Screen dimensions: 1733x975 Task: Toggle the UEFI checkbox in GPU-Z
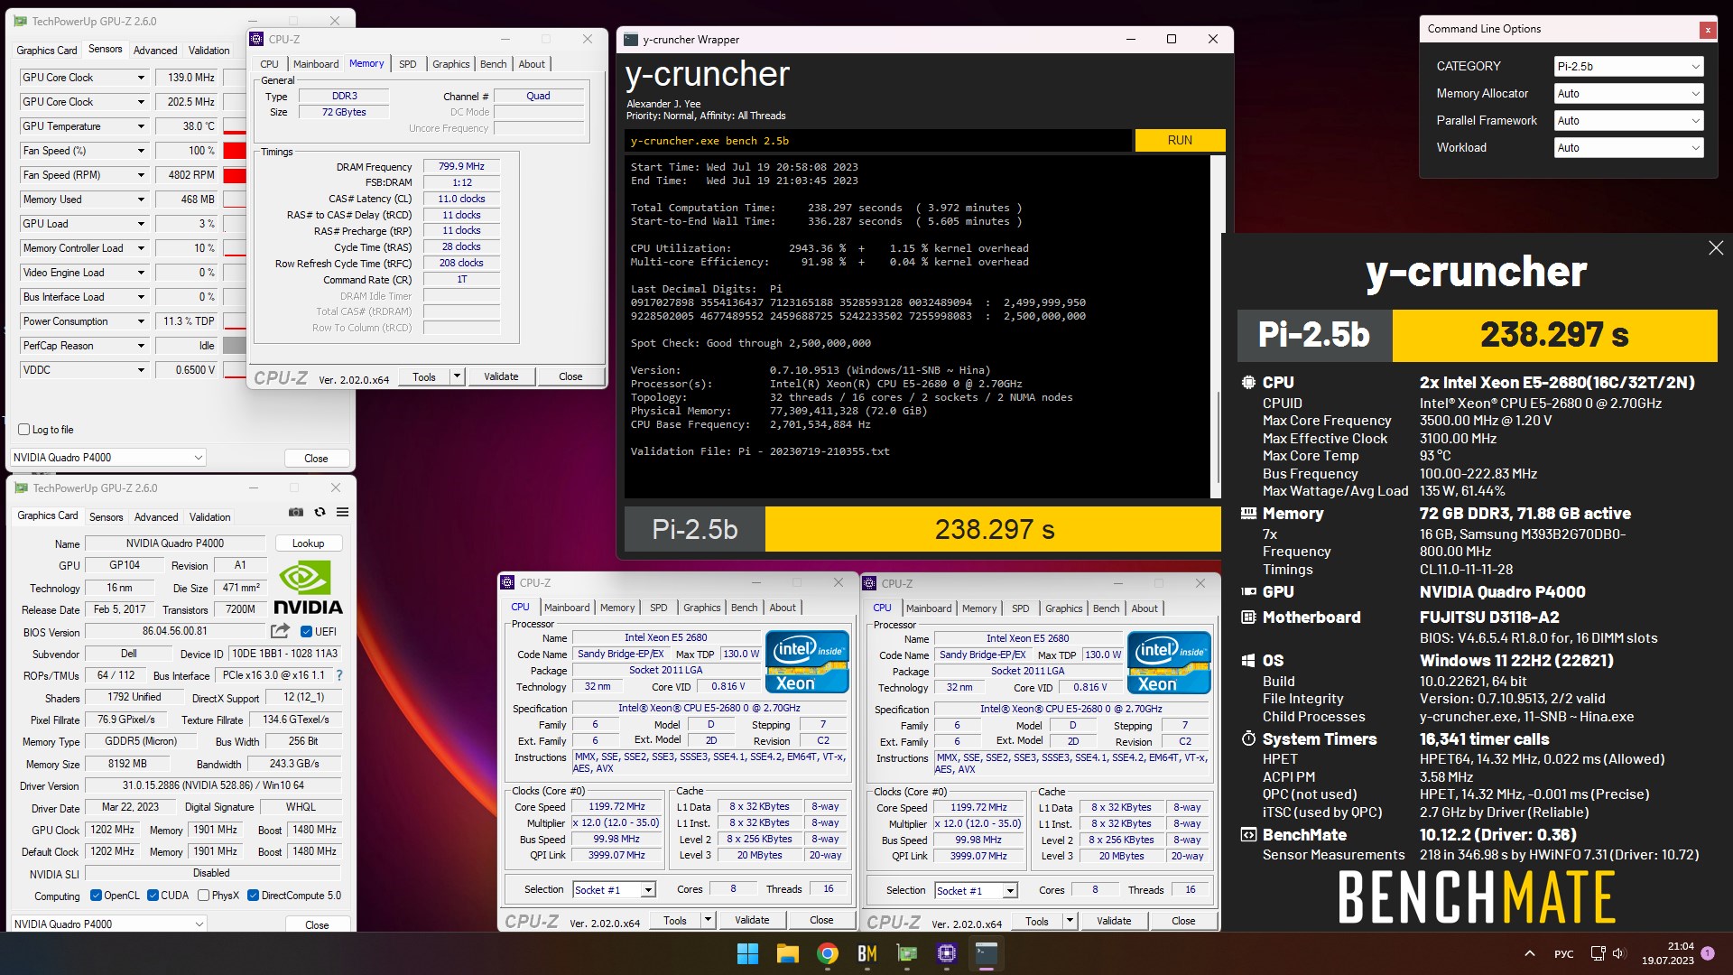pyautogui.click(x=306, y=632)
